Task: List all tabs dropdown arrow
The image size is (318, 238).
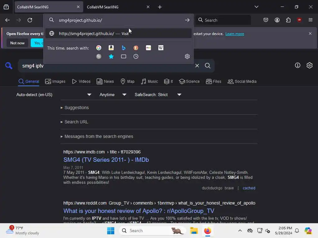Action: (x=257, y=7)
